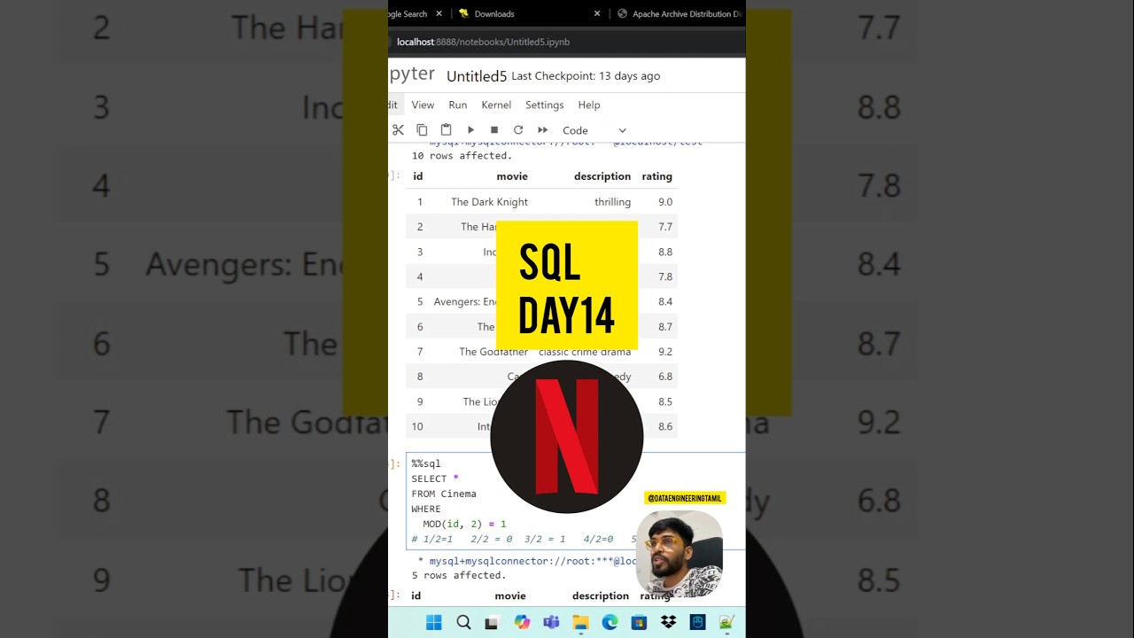The width and height of the screenshot is (1134, 638).
Task: Cut the selected notebook cell
Action: pyautogui.click(x=398, y=129)
